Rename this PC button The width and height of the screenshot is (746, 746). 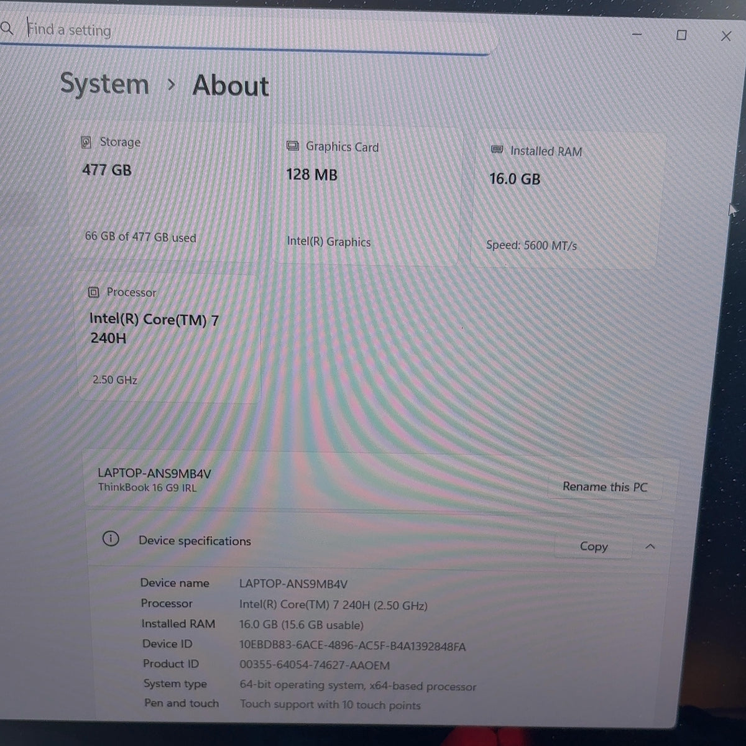(604, 487)
